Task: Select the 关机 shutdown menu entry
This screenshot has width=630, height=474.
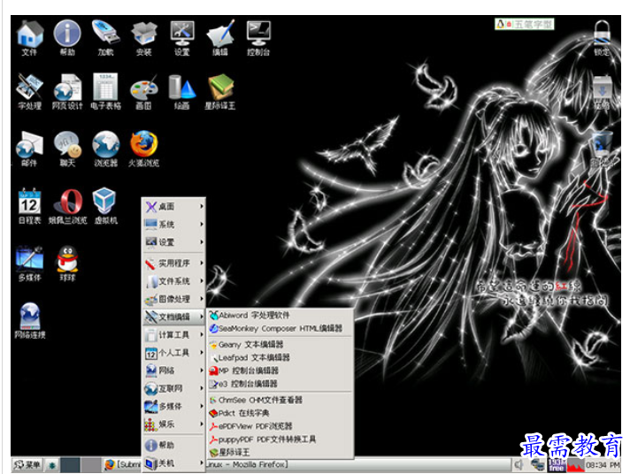Action: (174, 463)
